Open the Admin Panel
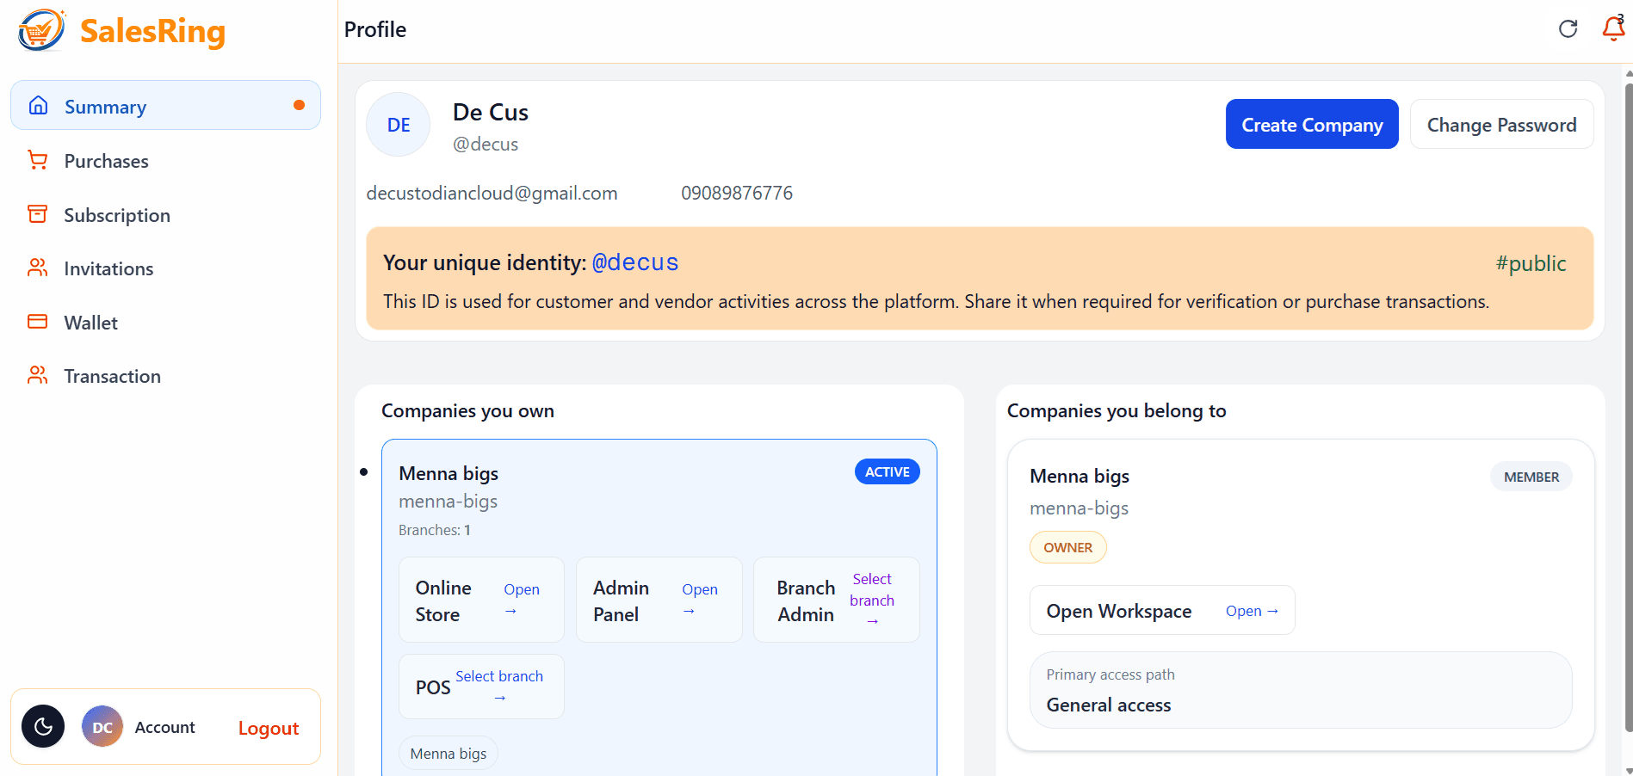The height and width of the screenshot is (776, 1633). pos(699,600)
